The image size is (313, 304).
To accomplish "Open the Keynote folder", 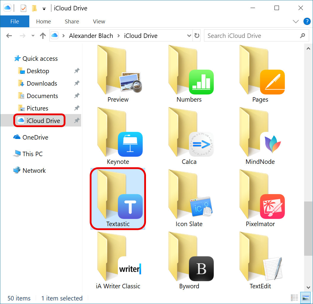I will coord(118,136).
